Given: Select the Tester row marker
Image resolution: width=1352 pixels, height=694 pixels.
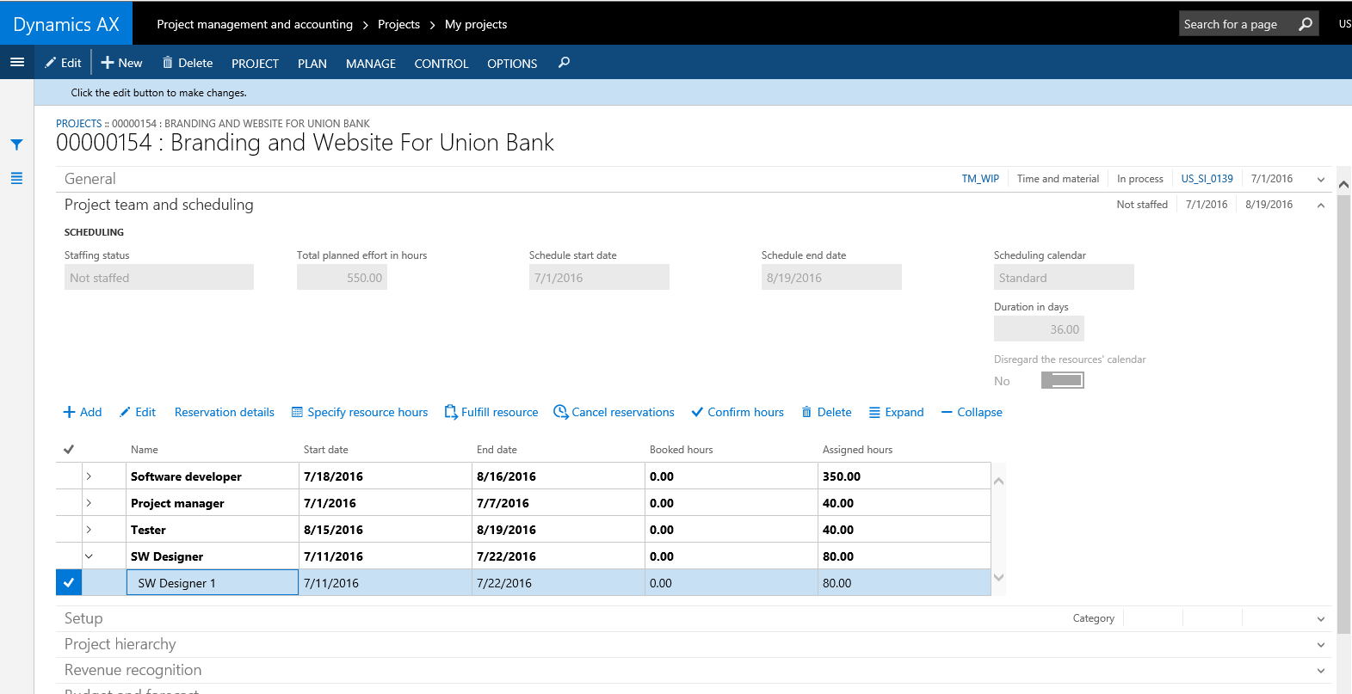Looking at the screenshot, I should click(x=69, y=529).
